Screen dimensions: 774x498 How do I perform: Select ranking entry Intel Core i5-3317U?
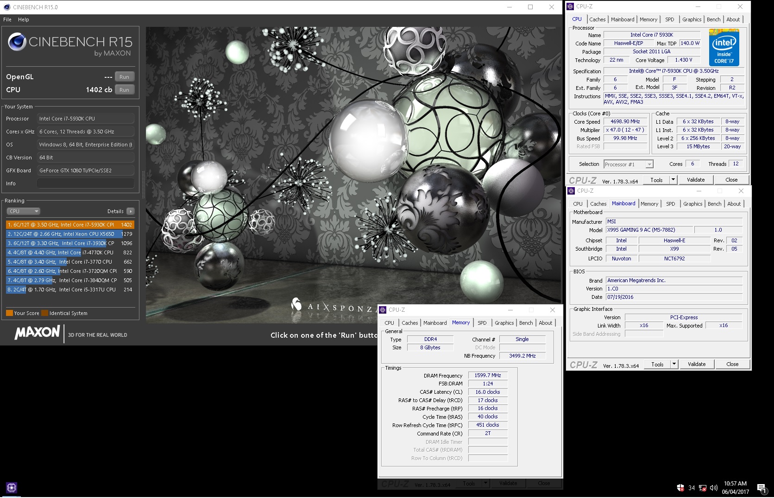(70, 290)
